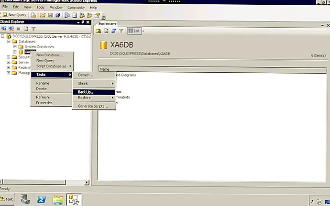The image size is (330, 206).
Task: Click Filter icon in Object Explorer toolbar
Action: pyautogui.click(x=33, y=29)
